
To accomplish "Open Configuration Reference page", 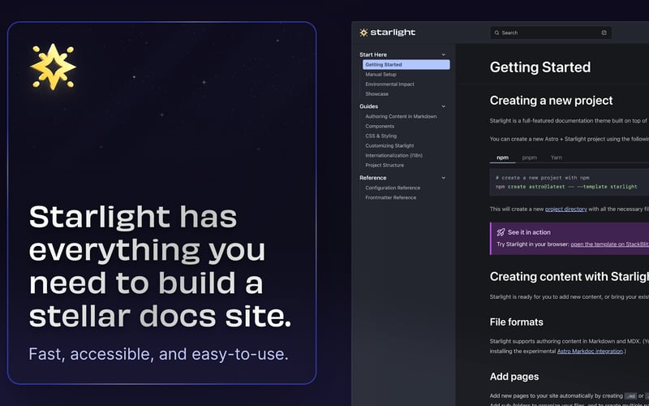I will point(393,188).
